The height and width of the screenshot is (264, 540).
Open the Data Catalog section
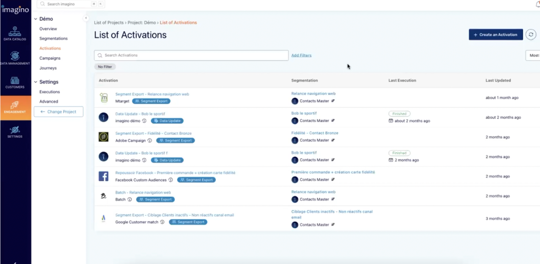(15, 33)
